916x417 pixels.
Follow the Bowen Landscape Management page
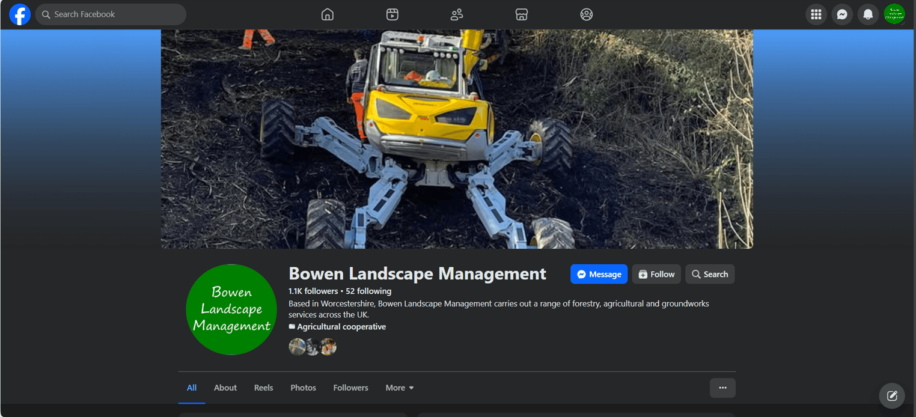[x=656, y=275]
